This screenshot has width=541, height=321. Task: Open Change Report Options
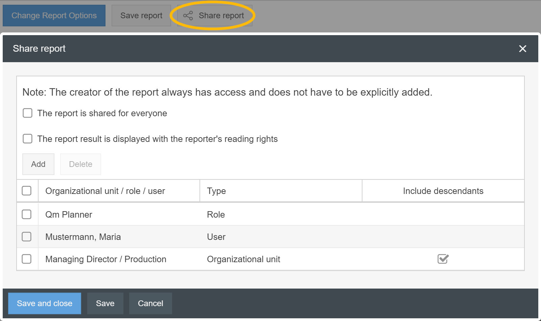(54, 16)
